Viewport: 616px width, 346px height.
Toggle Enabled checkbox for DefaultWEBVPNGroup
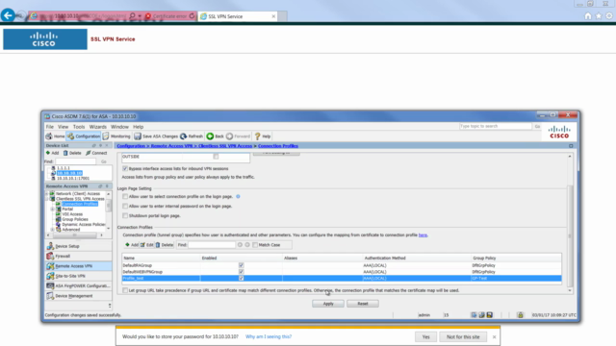tap(242, 271)
